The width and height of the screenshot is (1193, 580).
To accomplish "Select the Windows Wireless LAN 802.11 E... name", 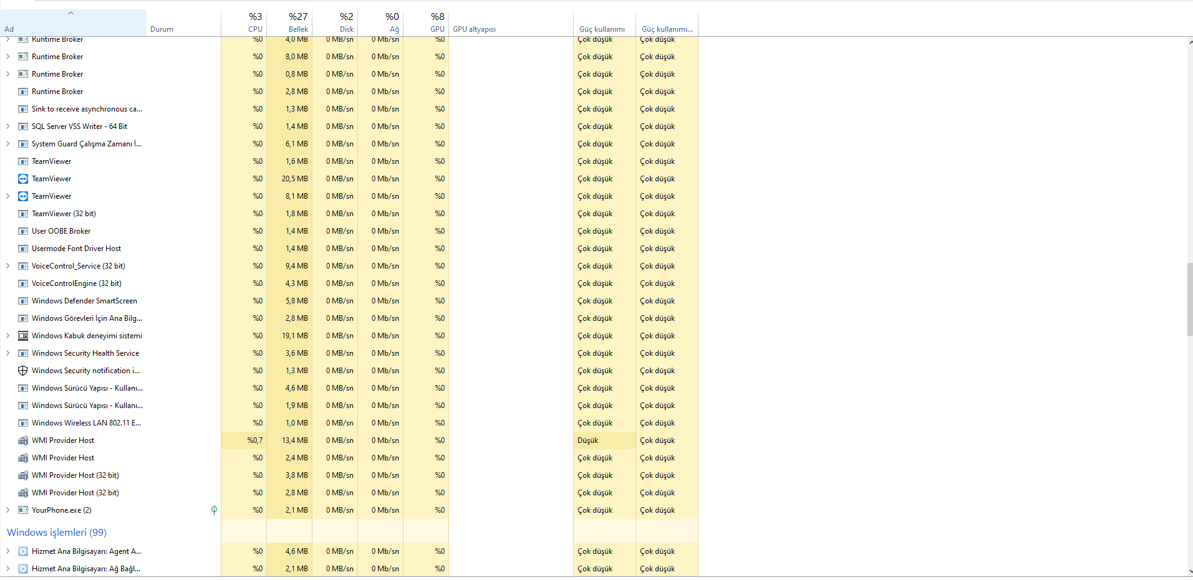I will click(x=87, y=423).
